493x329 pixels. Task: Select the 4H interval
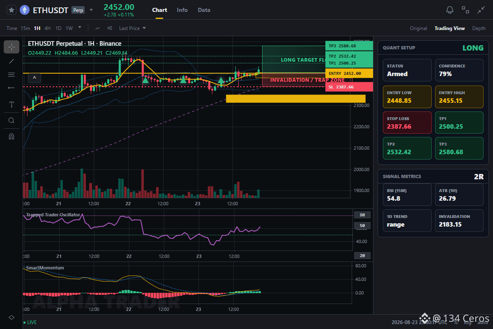tap(48, 28)
